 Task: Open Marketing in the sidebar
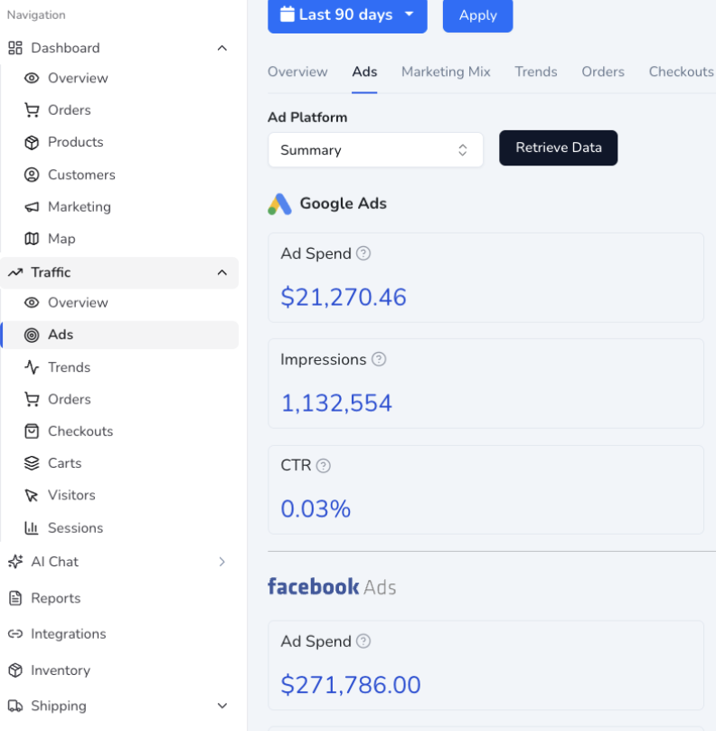[80, 206]
